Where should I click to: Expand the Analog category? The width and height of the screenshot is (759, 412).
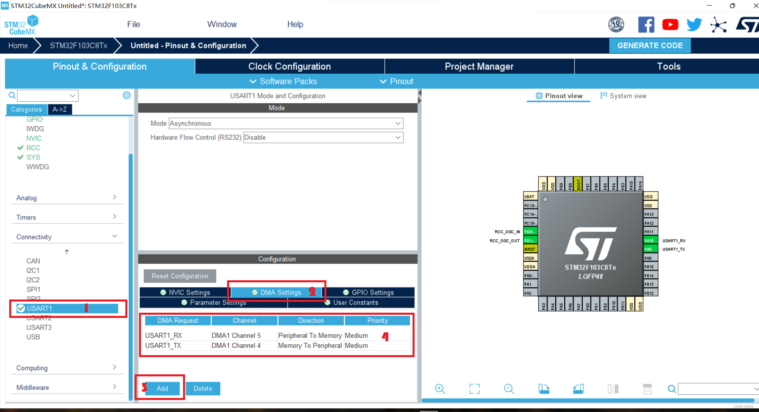point(67,198)
